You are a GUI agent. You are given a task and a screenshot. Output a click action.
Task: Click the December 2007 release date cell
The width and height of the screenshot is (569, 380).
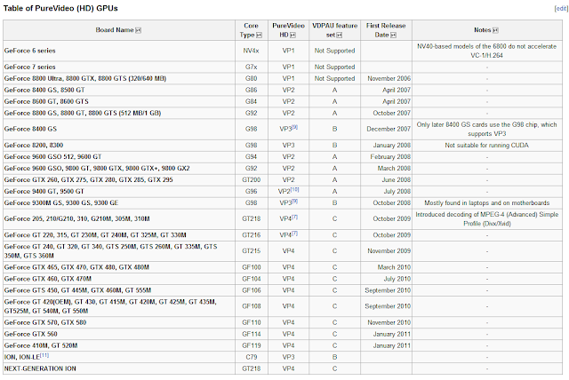coord(386,130)
